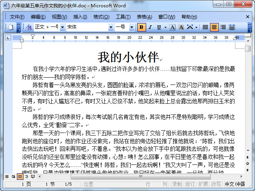Open the 窗口(W) menu
The image size is (255, 191).
coord(167,17)
